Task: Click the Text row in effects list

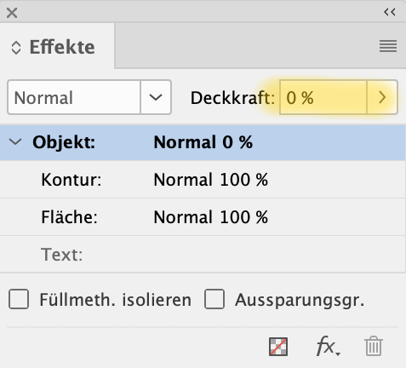Action: (203, 255)
